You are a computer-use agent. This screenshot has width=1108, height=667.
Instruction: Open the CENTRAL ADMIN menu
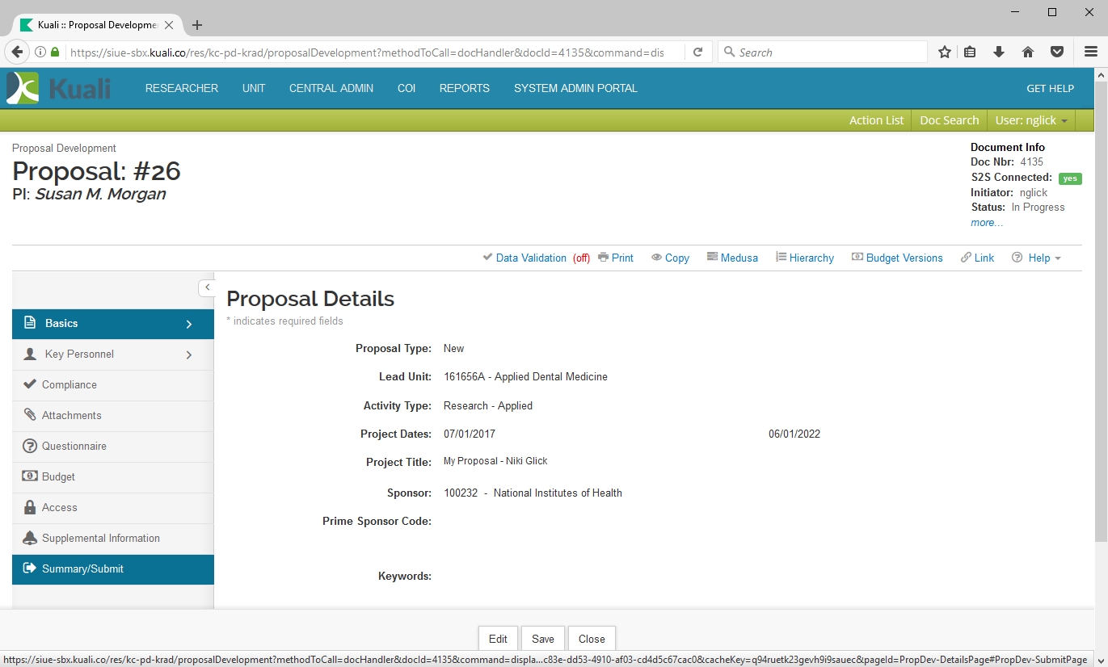coord(331,89)
